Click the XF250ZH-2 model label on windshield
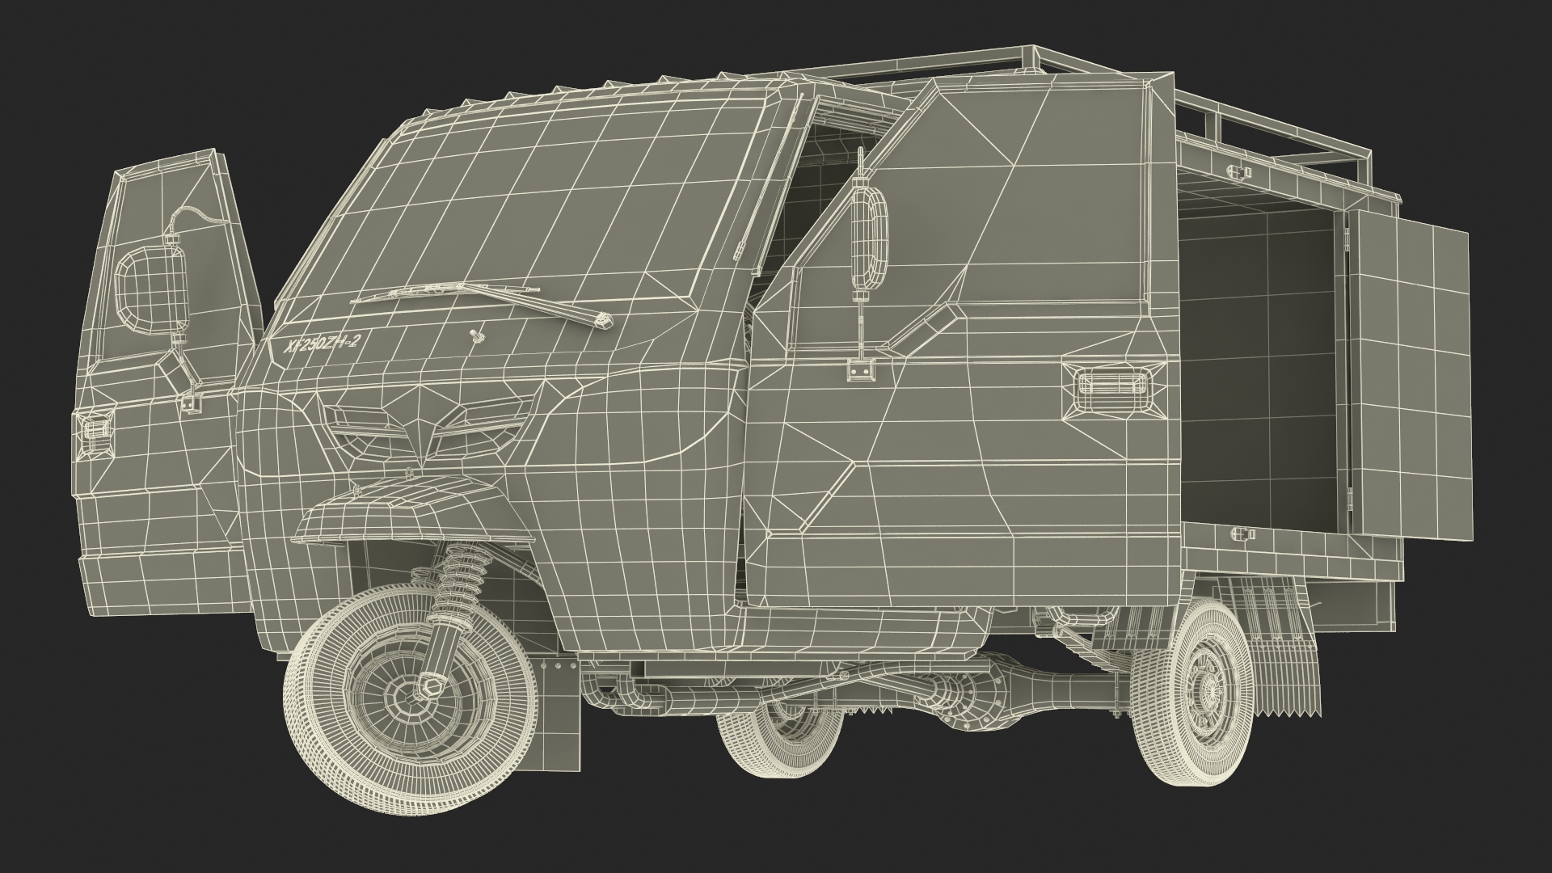 click(323, 344)
